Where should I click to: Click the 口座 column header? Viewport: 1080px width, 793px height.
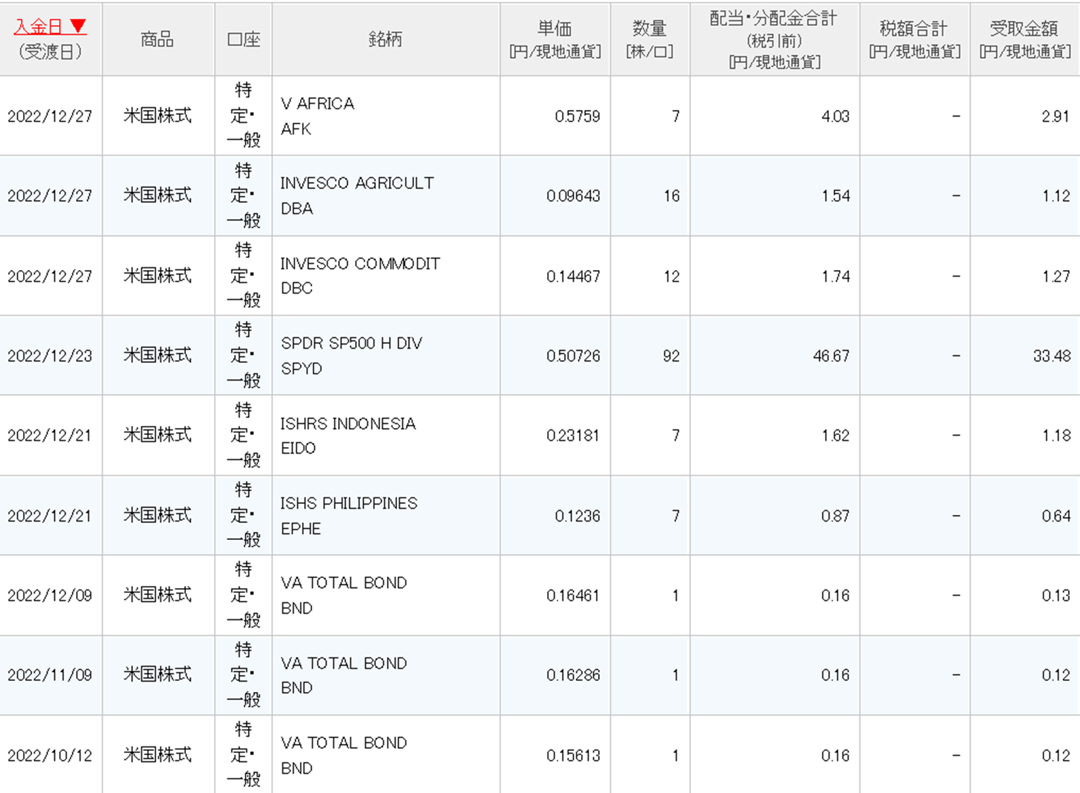coord(243,39)
